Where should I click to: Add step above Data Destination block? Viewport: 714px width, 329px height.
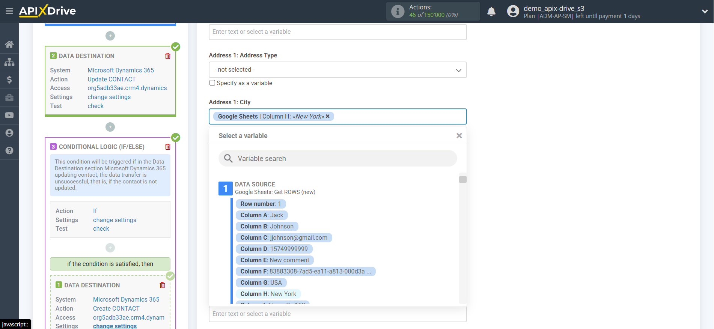110,36
